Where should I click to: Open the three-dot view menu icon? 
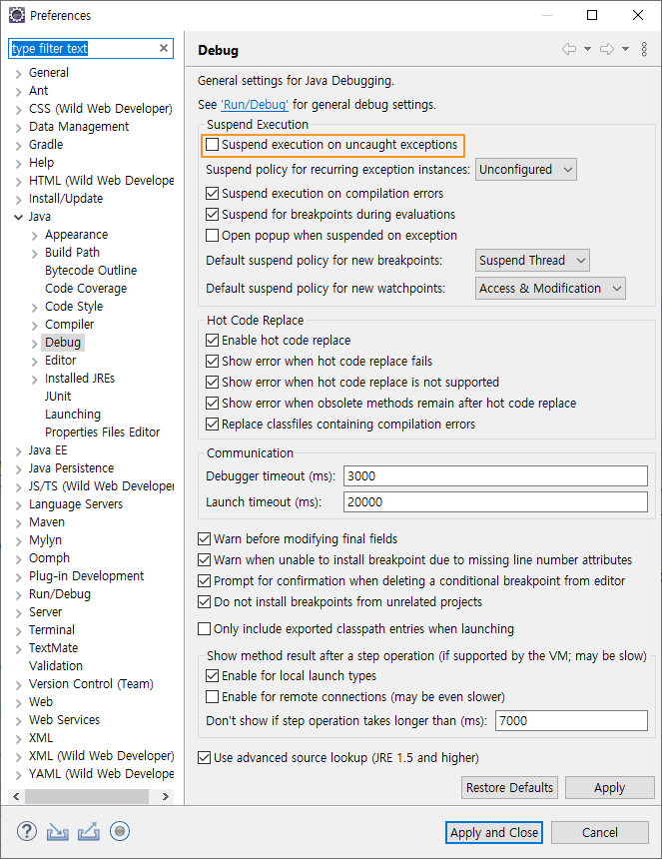pos(644,49)
